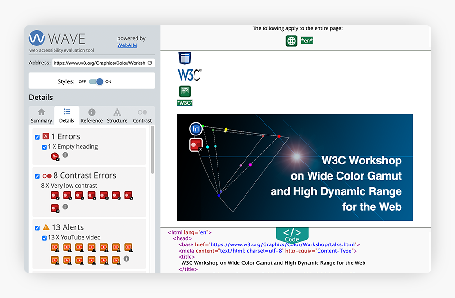This screenshot has height=298, width=455.
Task: Click the Address URL input field
Action: 99,63
